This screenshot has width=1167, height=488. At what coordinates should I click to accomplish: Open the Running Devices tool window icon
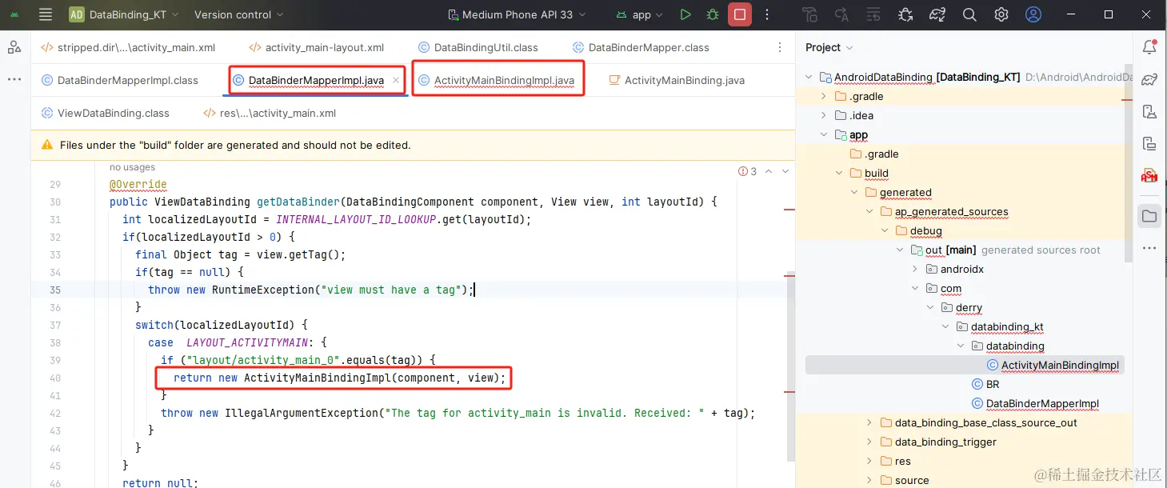point(1149,144)
